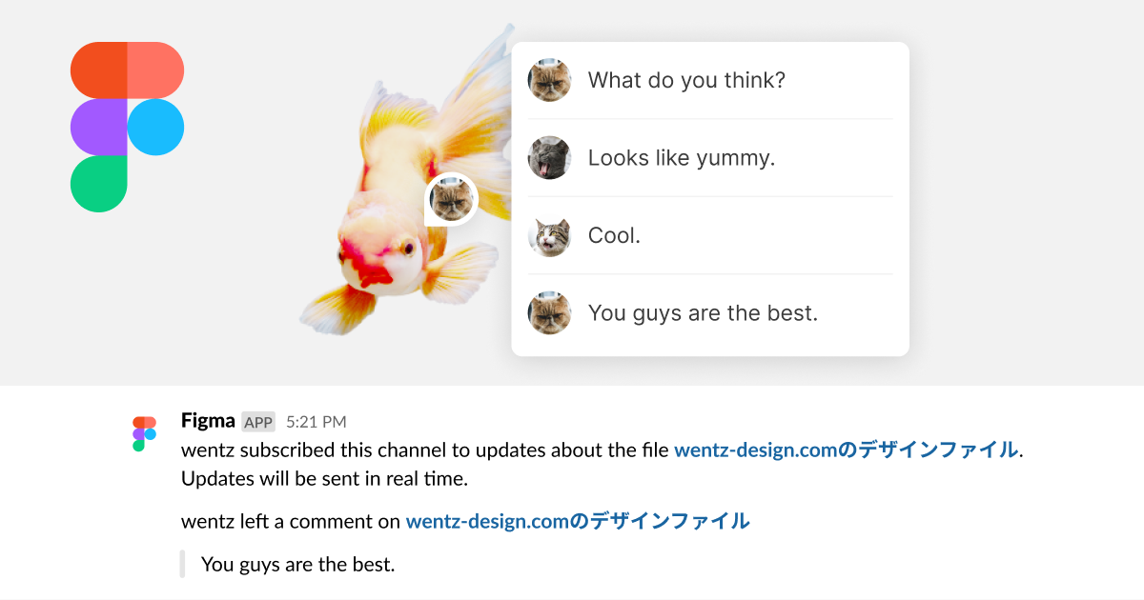The height and width of the screenshot is (600, 1144).
Task: Select the 5:21 PM timestamp
Action: [317, 421]
